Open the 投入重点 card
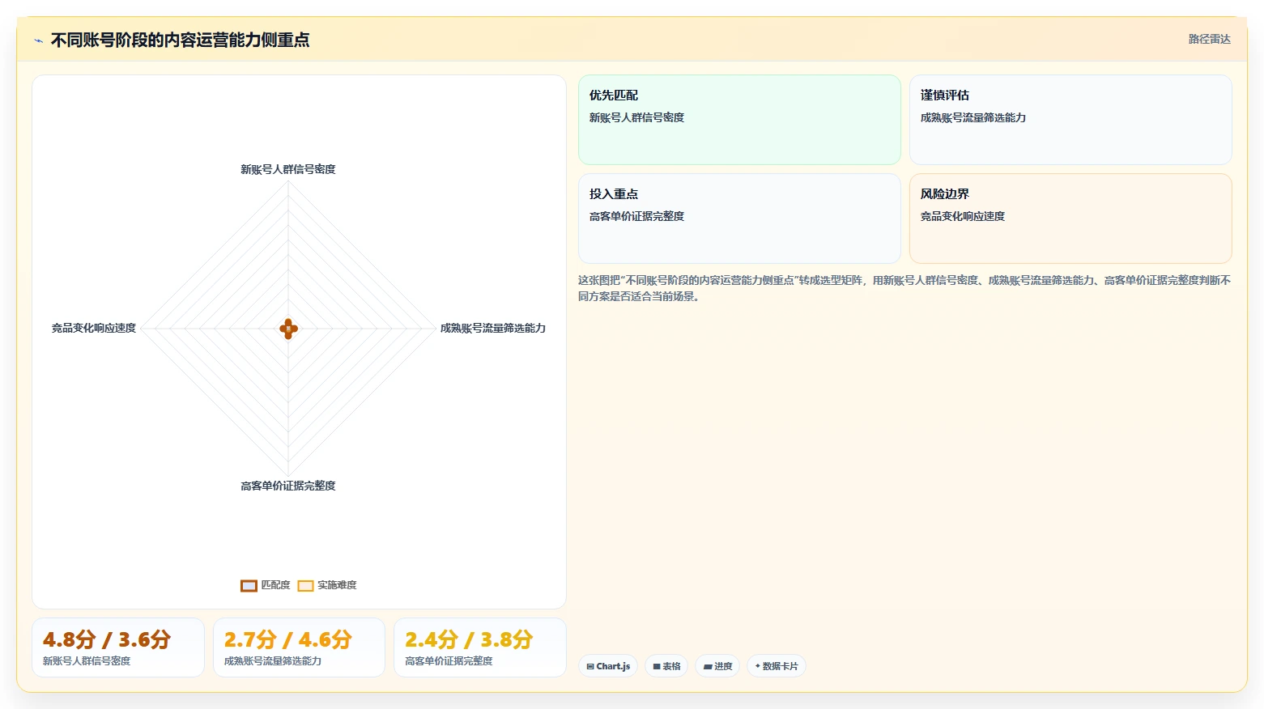The image size is (1264, 709). 739,219
